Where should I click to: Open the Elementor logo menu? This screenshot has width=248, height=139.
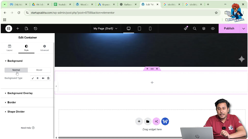click(x=9, y=29)
